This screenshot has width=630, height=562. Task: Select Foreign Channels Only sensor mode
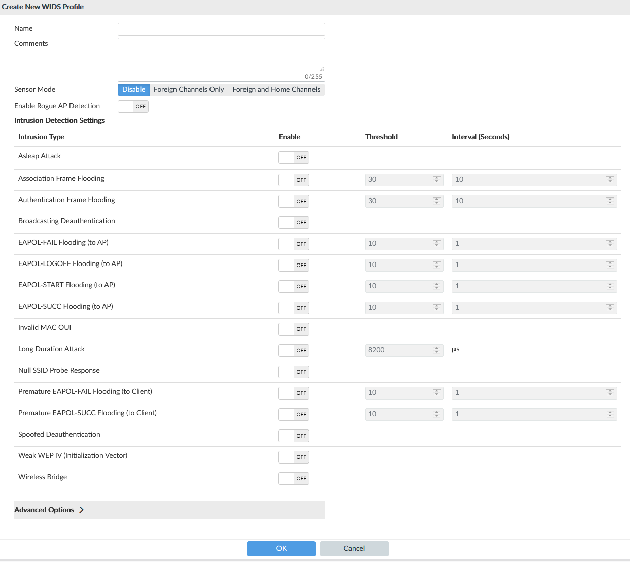tap(189, 89)
